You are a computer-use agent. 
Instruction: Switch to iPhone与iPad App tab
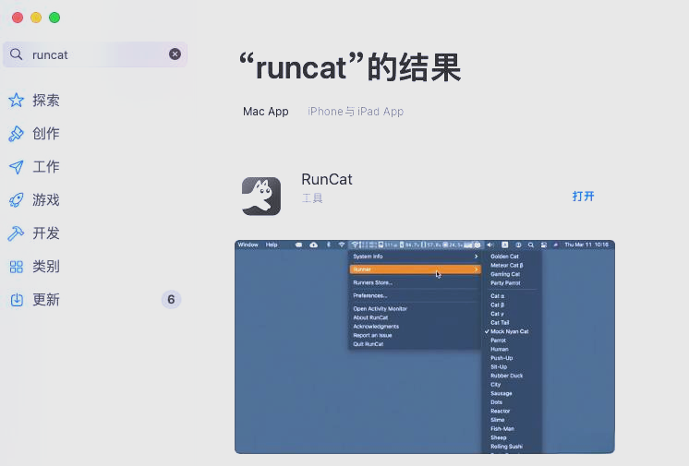click(x=356, y=112)
